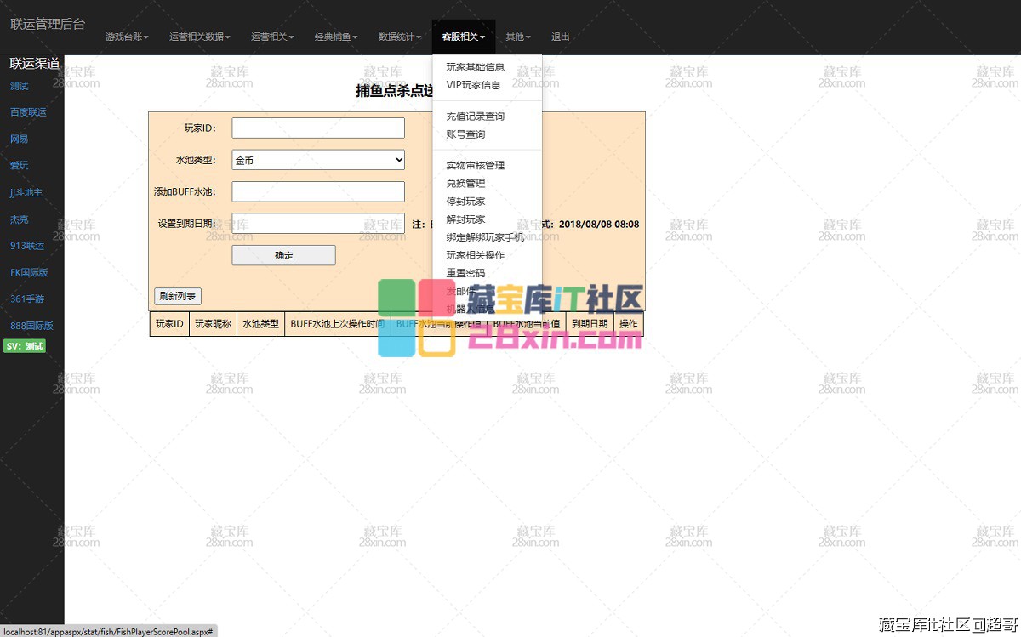This screenshot has height=637, width=1021.
Task: Open the 运营相关 navigation dropdown
Action: (x=272, y=37)
